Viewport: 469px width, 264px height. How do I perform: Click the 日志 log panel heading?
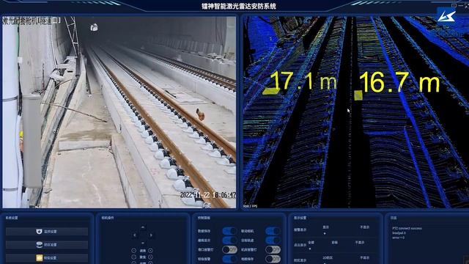394,218
